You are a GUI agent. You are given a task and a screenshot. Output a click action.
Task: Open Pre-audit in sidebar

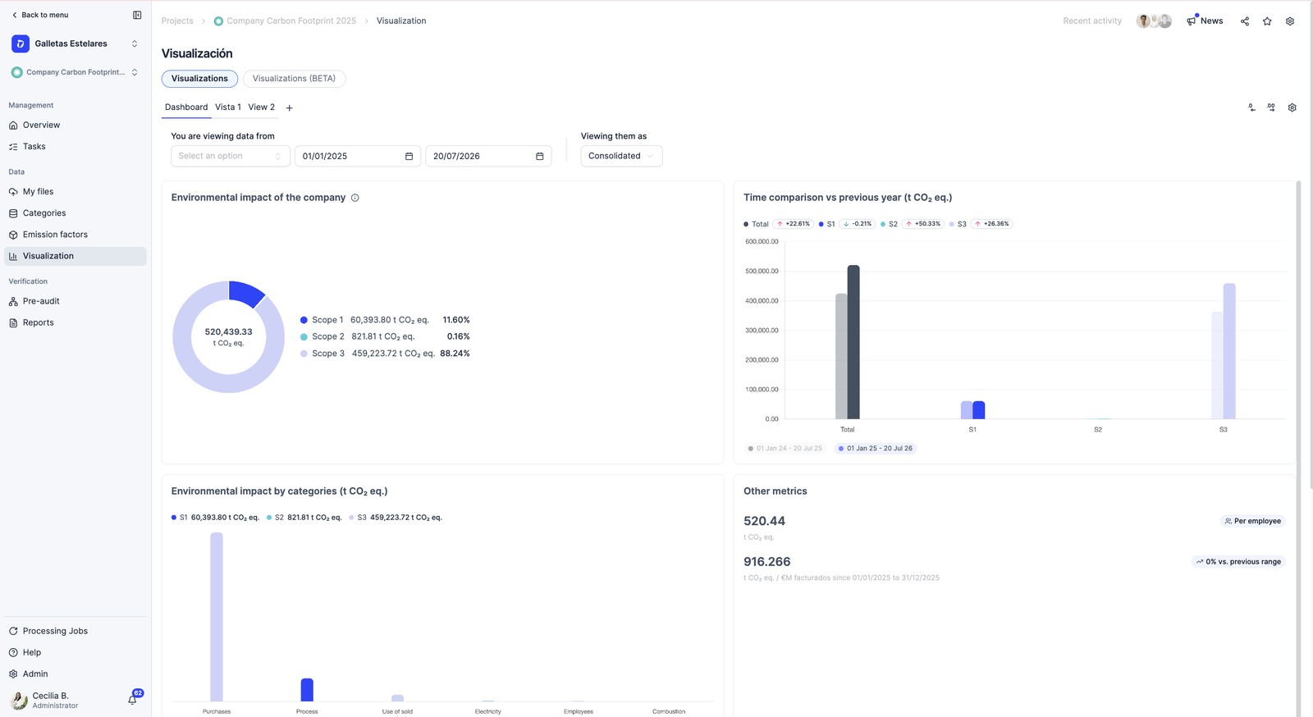(x=75, y=301)
